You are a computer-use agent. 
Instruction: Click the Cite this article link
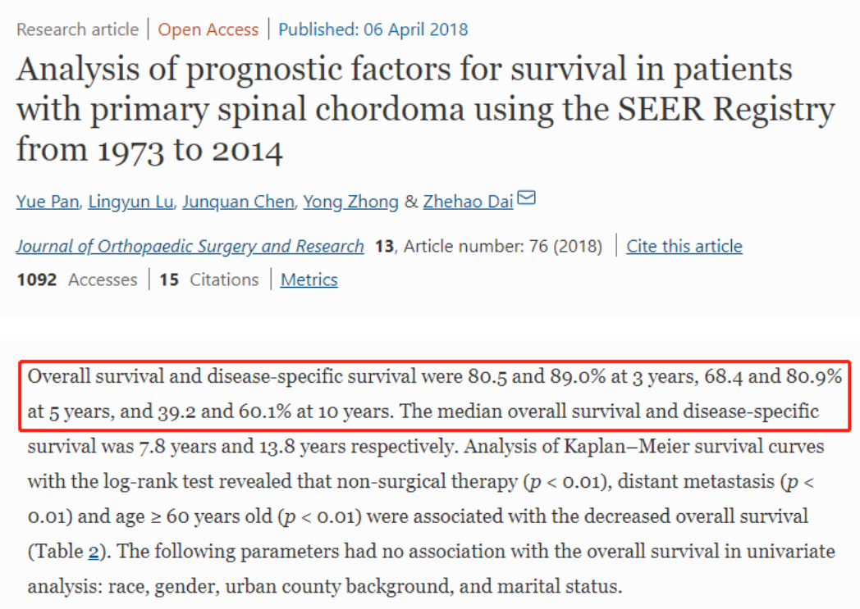(684, 246)
